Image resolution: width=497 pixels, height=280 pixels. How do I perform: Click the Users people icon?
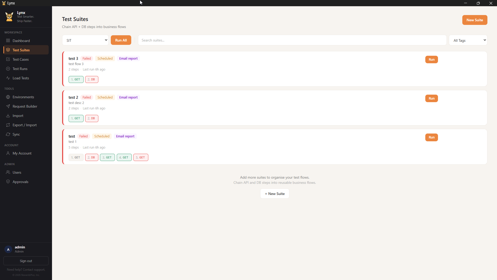click(x=8, y=172)
